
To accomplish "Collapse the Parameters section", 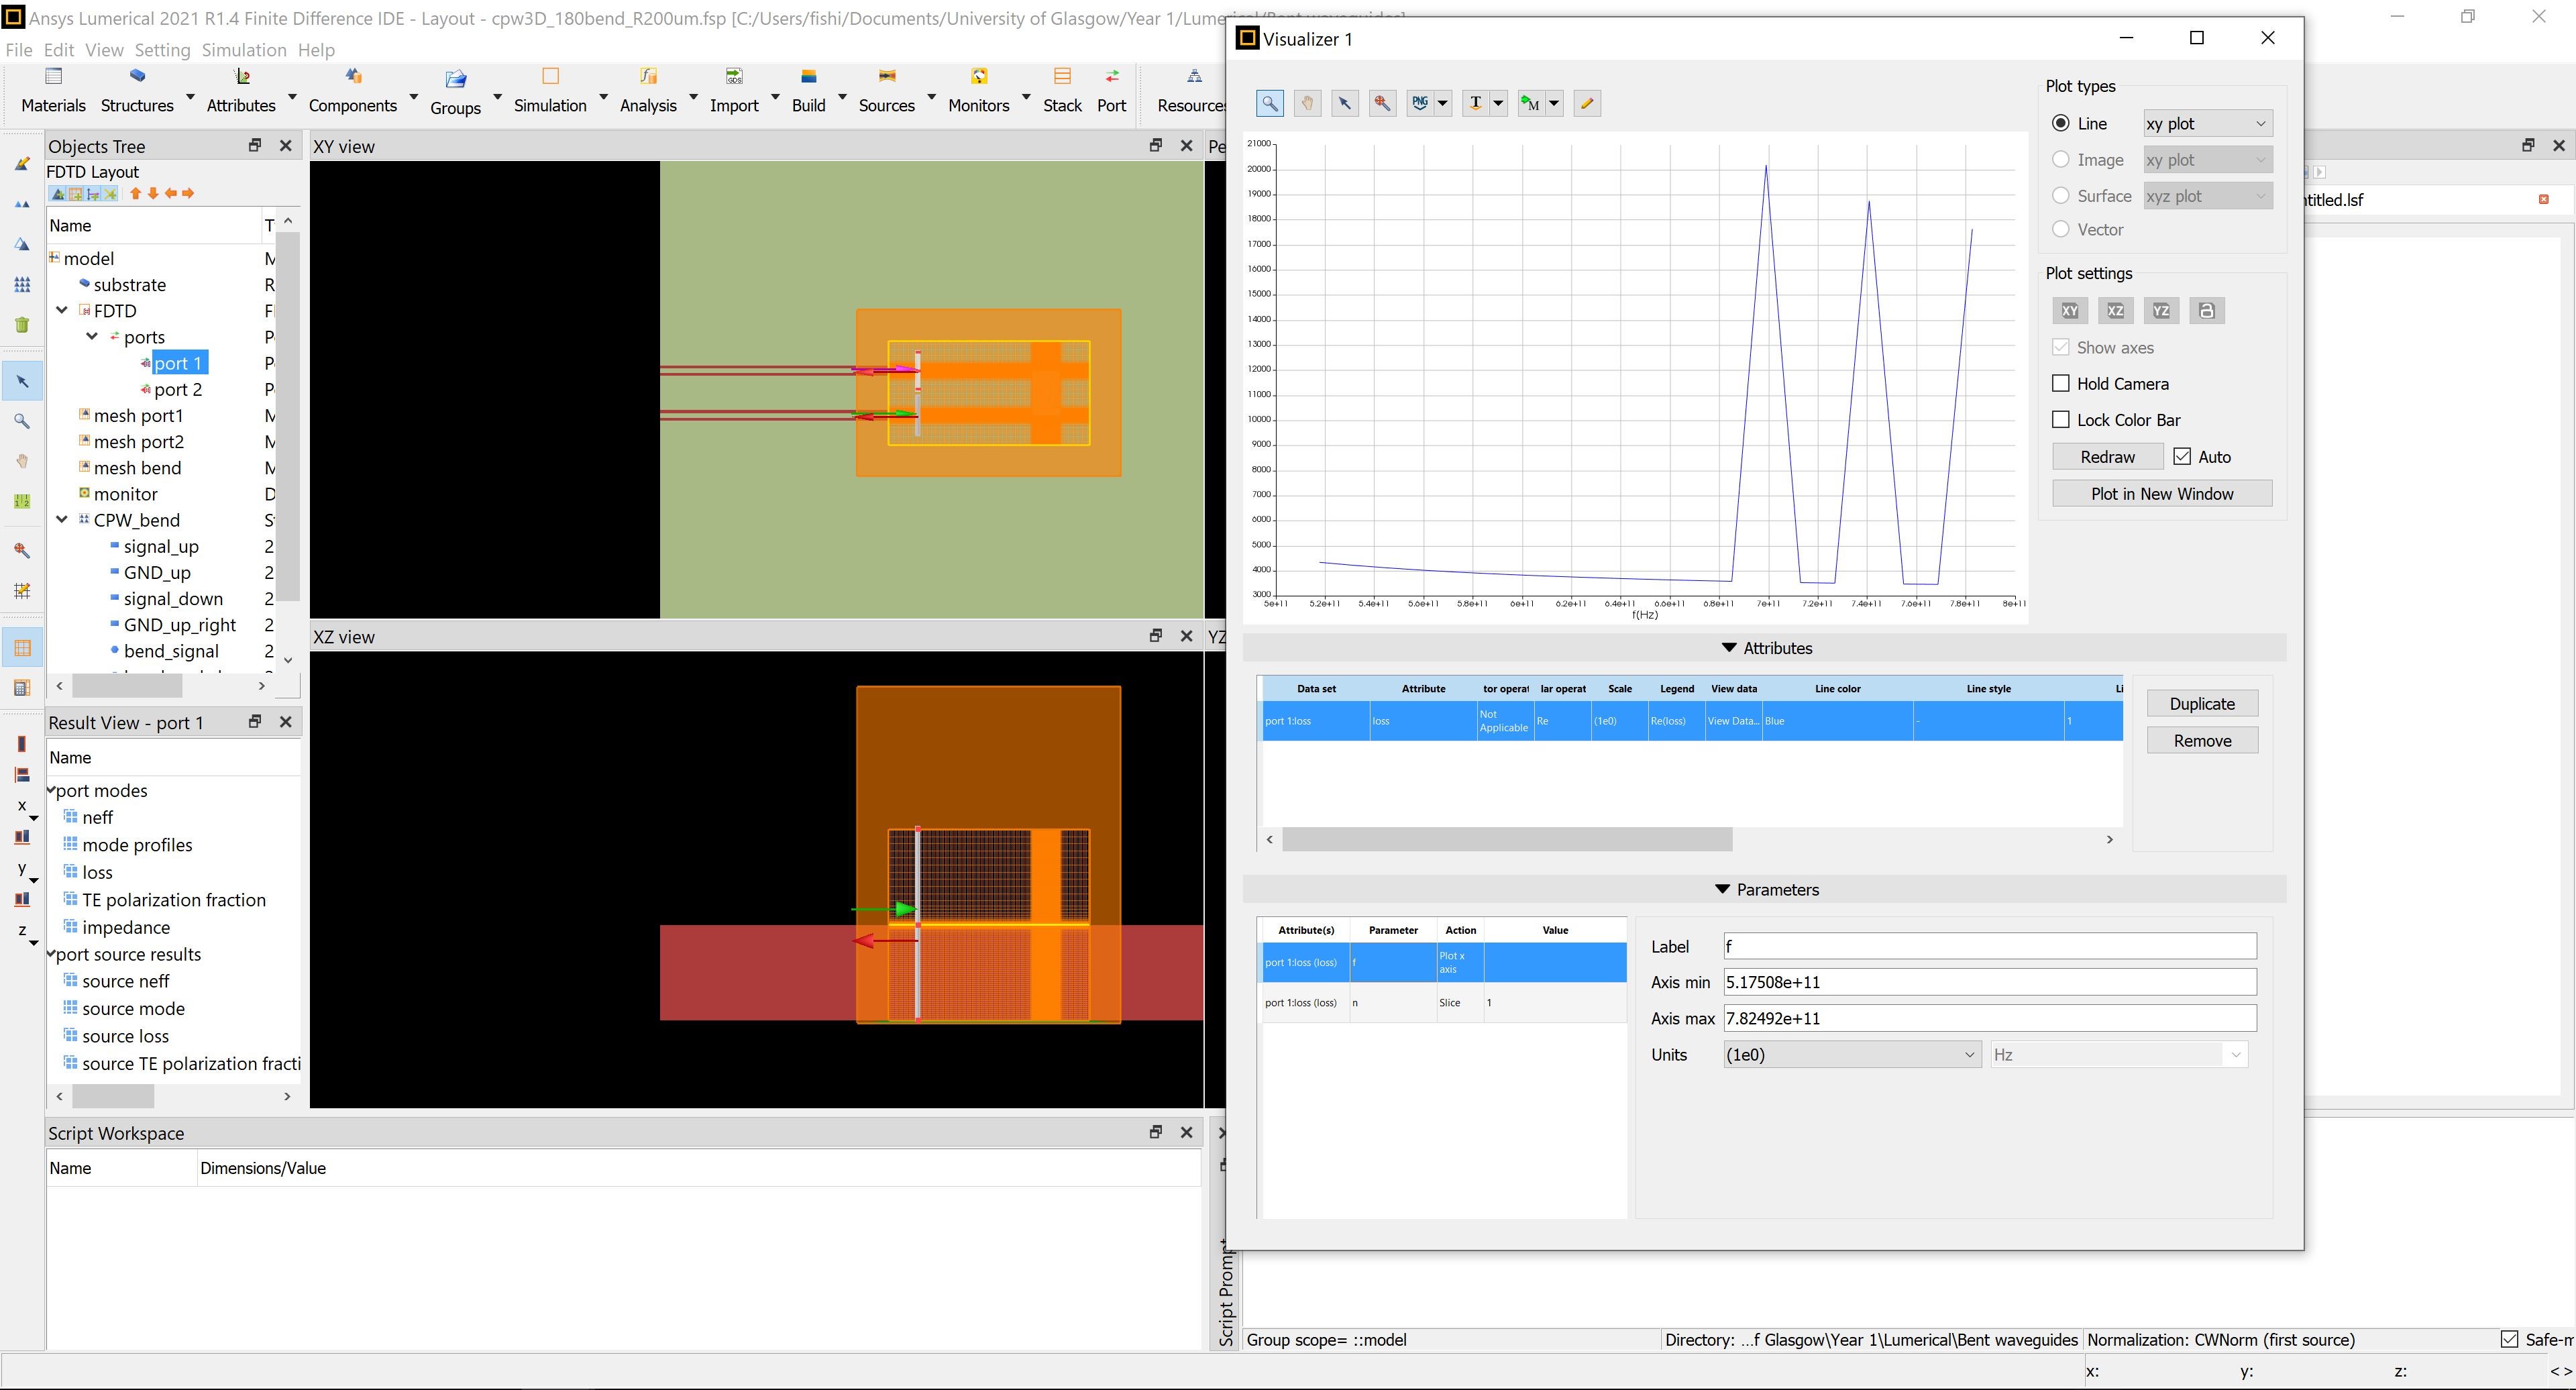I will pos(1722,890).
